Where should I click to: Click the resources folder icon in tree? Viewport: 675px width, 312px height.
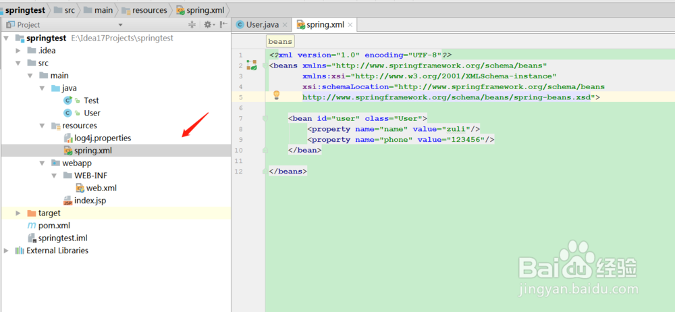pos(55,126)
